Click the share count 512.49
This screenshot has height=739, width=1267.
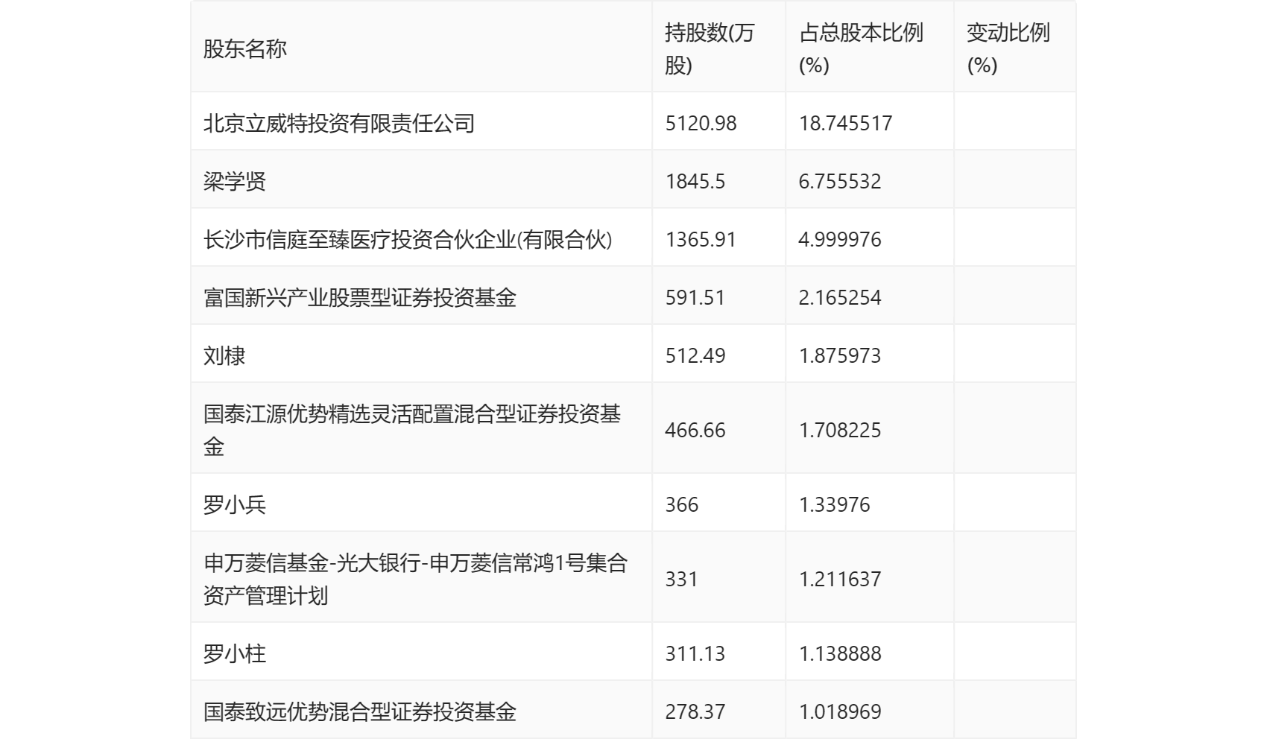pos(695,355)
